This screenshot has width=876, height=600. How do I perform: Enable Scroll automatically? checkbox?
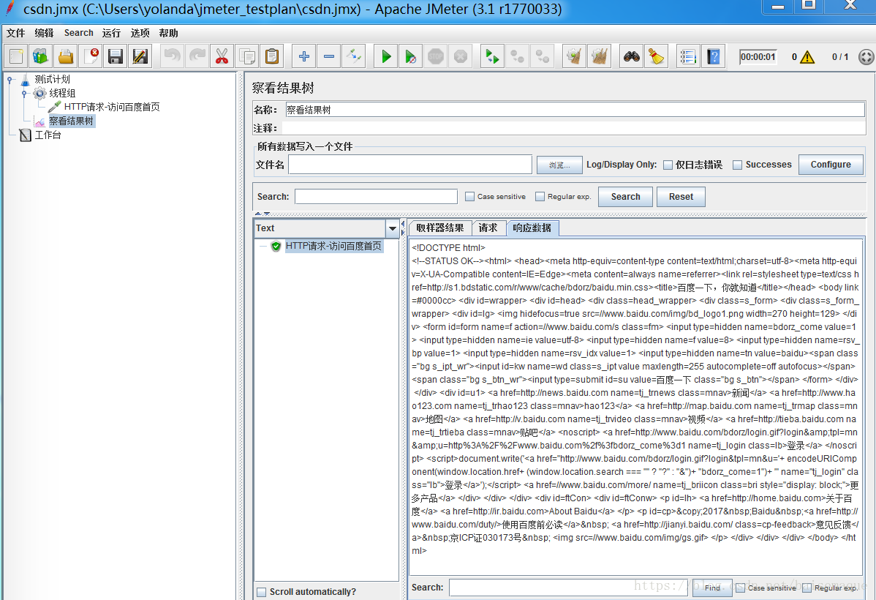261,592
